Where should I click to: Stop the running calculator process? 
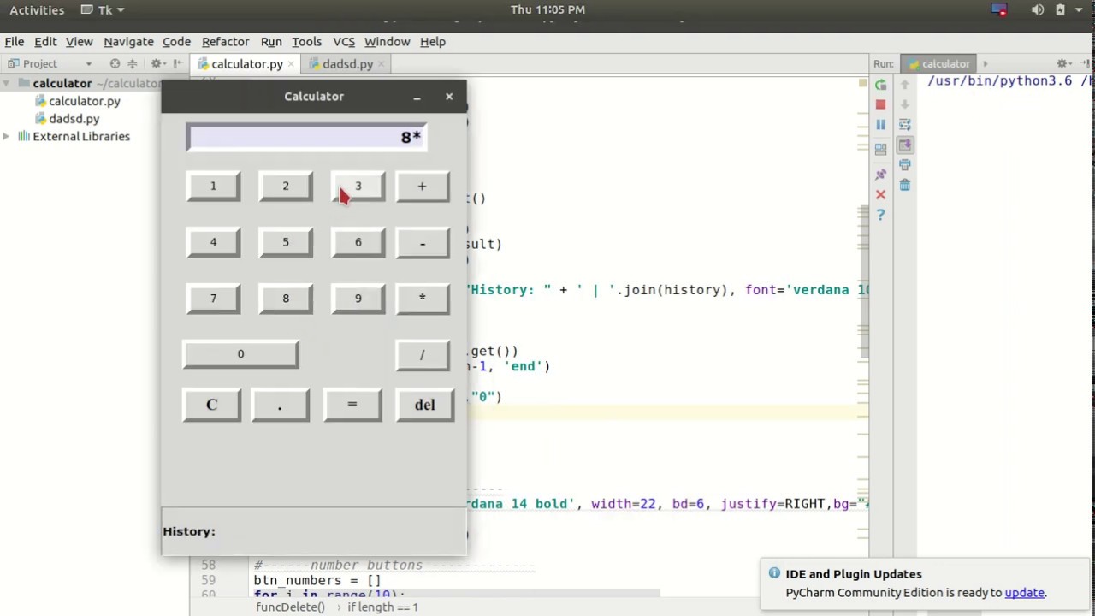[880, 104]
